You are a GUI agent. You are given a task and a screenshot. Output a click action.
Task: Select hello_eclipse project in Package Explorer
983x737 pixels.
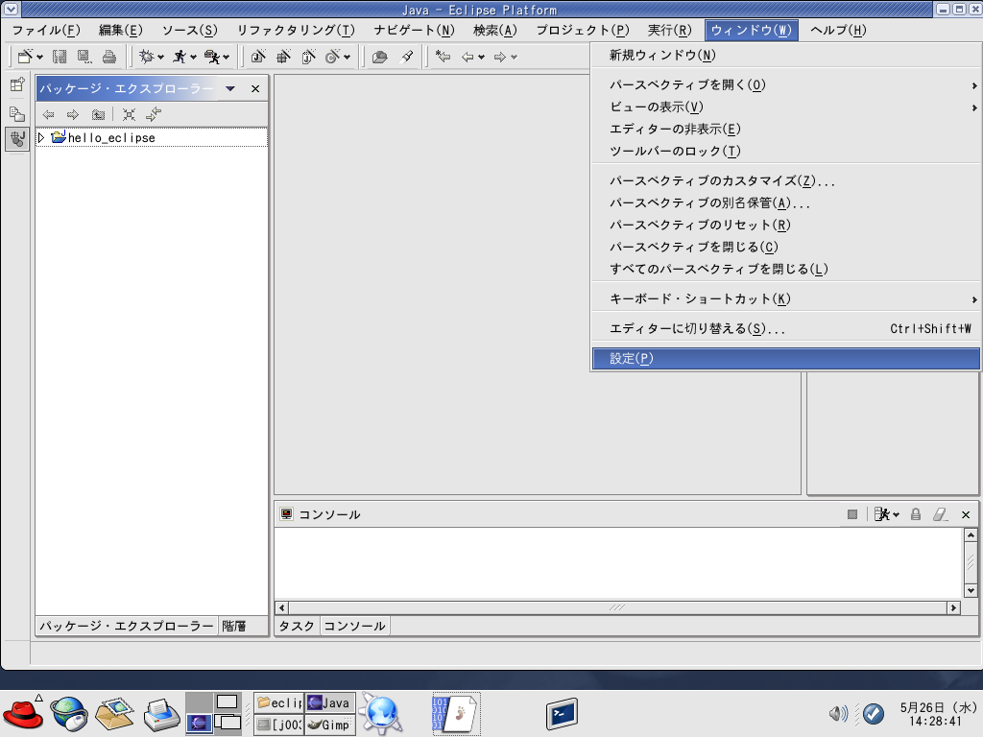click(x=111, y=138)
